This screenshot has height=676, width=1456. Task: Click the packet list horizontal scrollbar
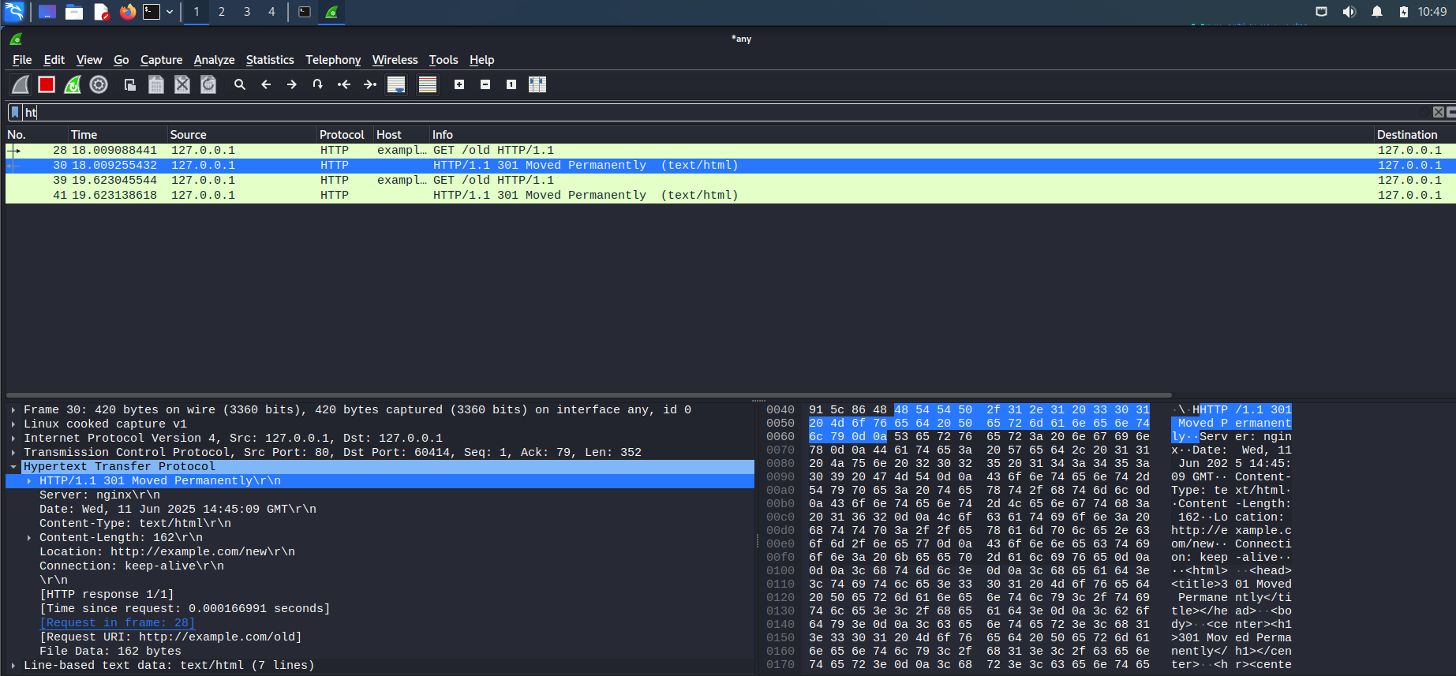589,395
